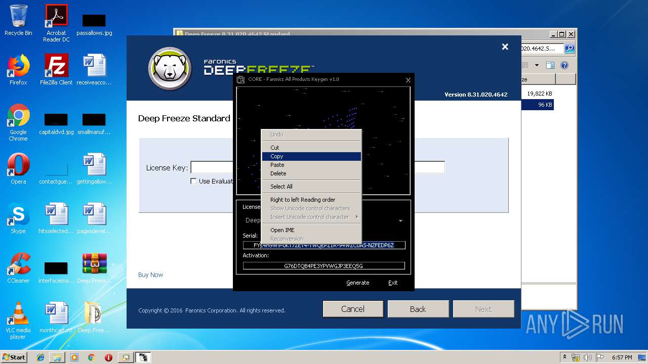
Task: Open the pagesdevel Word document
Action: tap(94, 218)
